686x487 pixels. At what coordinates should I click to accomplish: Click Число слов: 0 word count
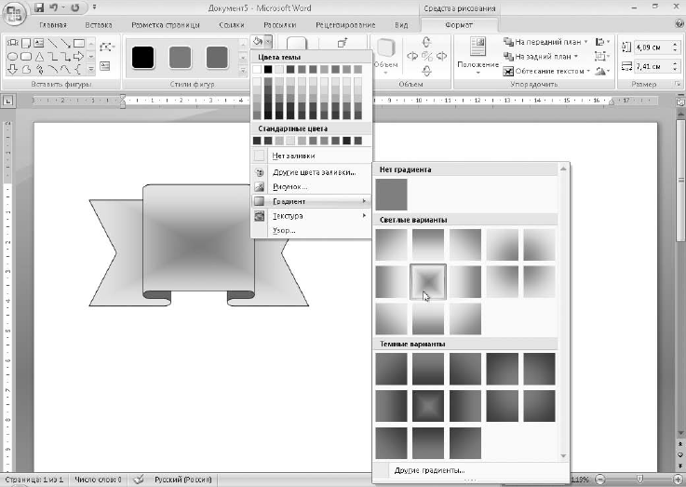coord(98,480)
